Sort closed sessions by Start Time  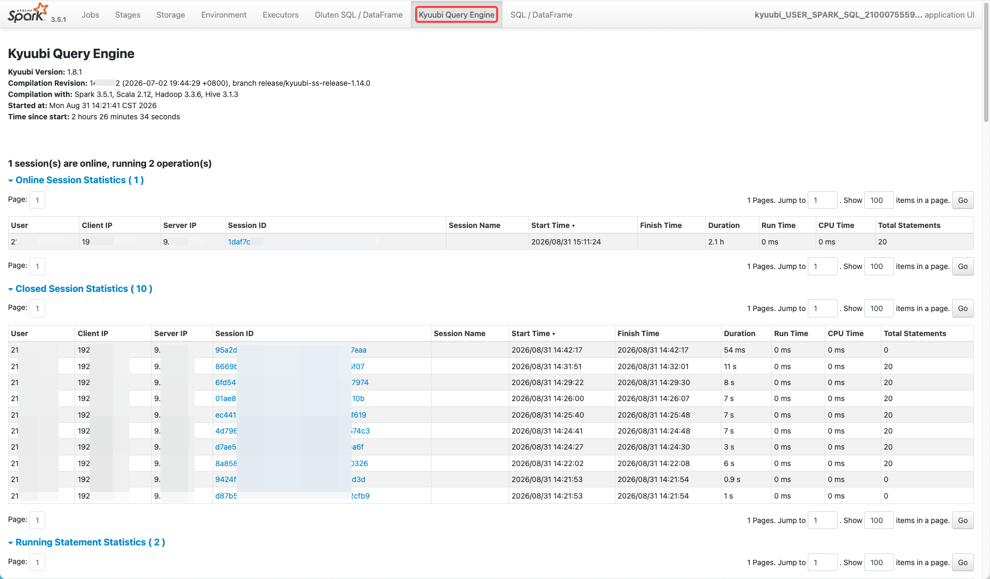pyautogui.click(x=533, y=333)
